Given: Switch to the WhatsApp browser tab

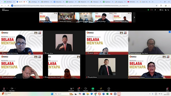Looking at the screenshot, I should (9, 2).
